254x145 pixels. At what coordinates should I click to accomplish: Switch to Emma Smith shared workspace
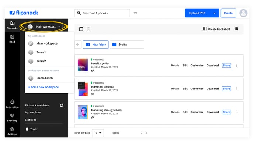[x=45, y=78]
